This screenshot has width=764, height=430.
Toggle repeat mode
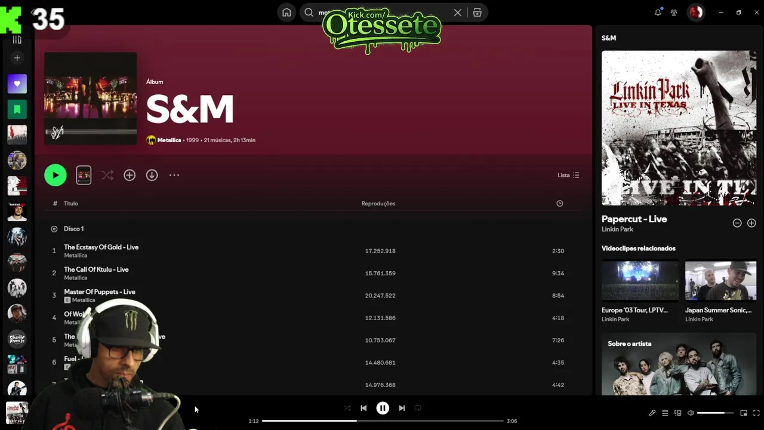pyautogui.click(x=418, y=408)
